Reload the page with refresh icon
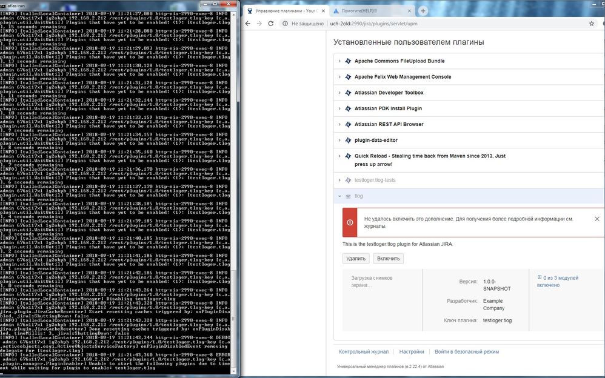 click(x=271, y=24)
